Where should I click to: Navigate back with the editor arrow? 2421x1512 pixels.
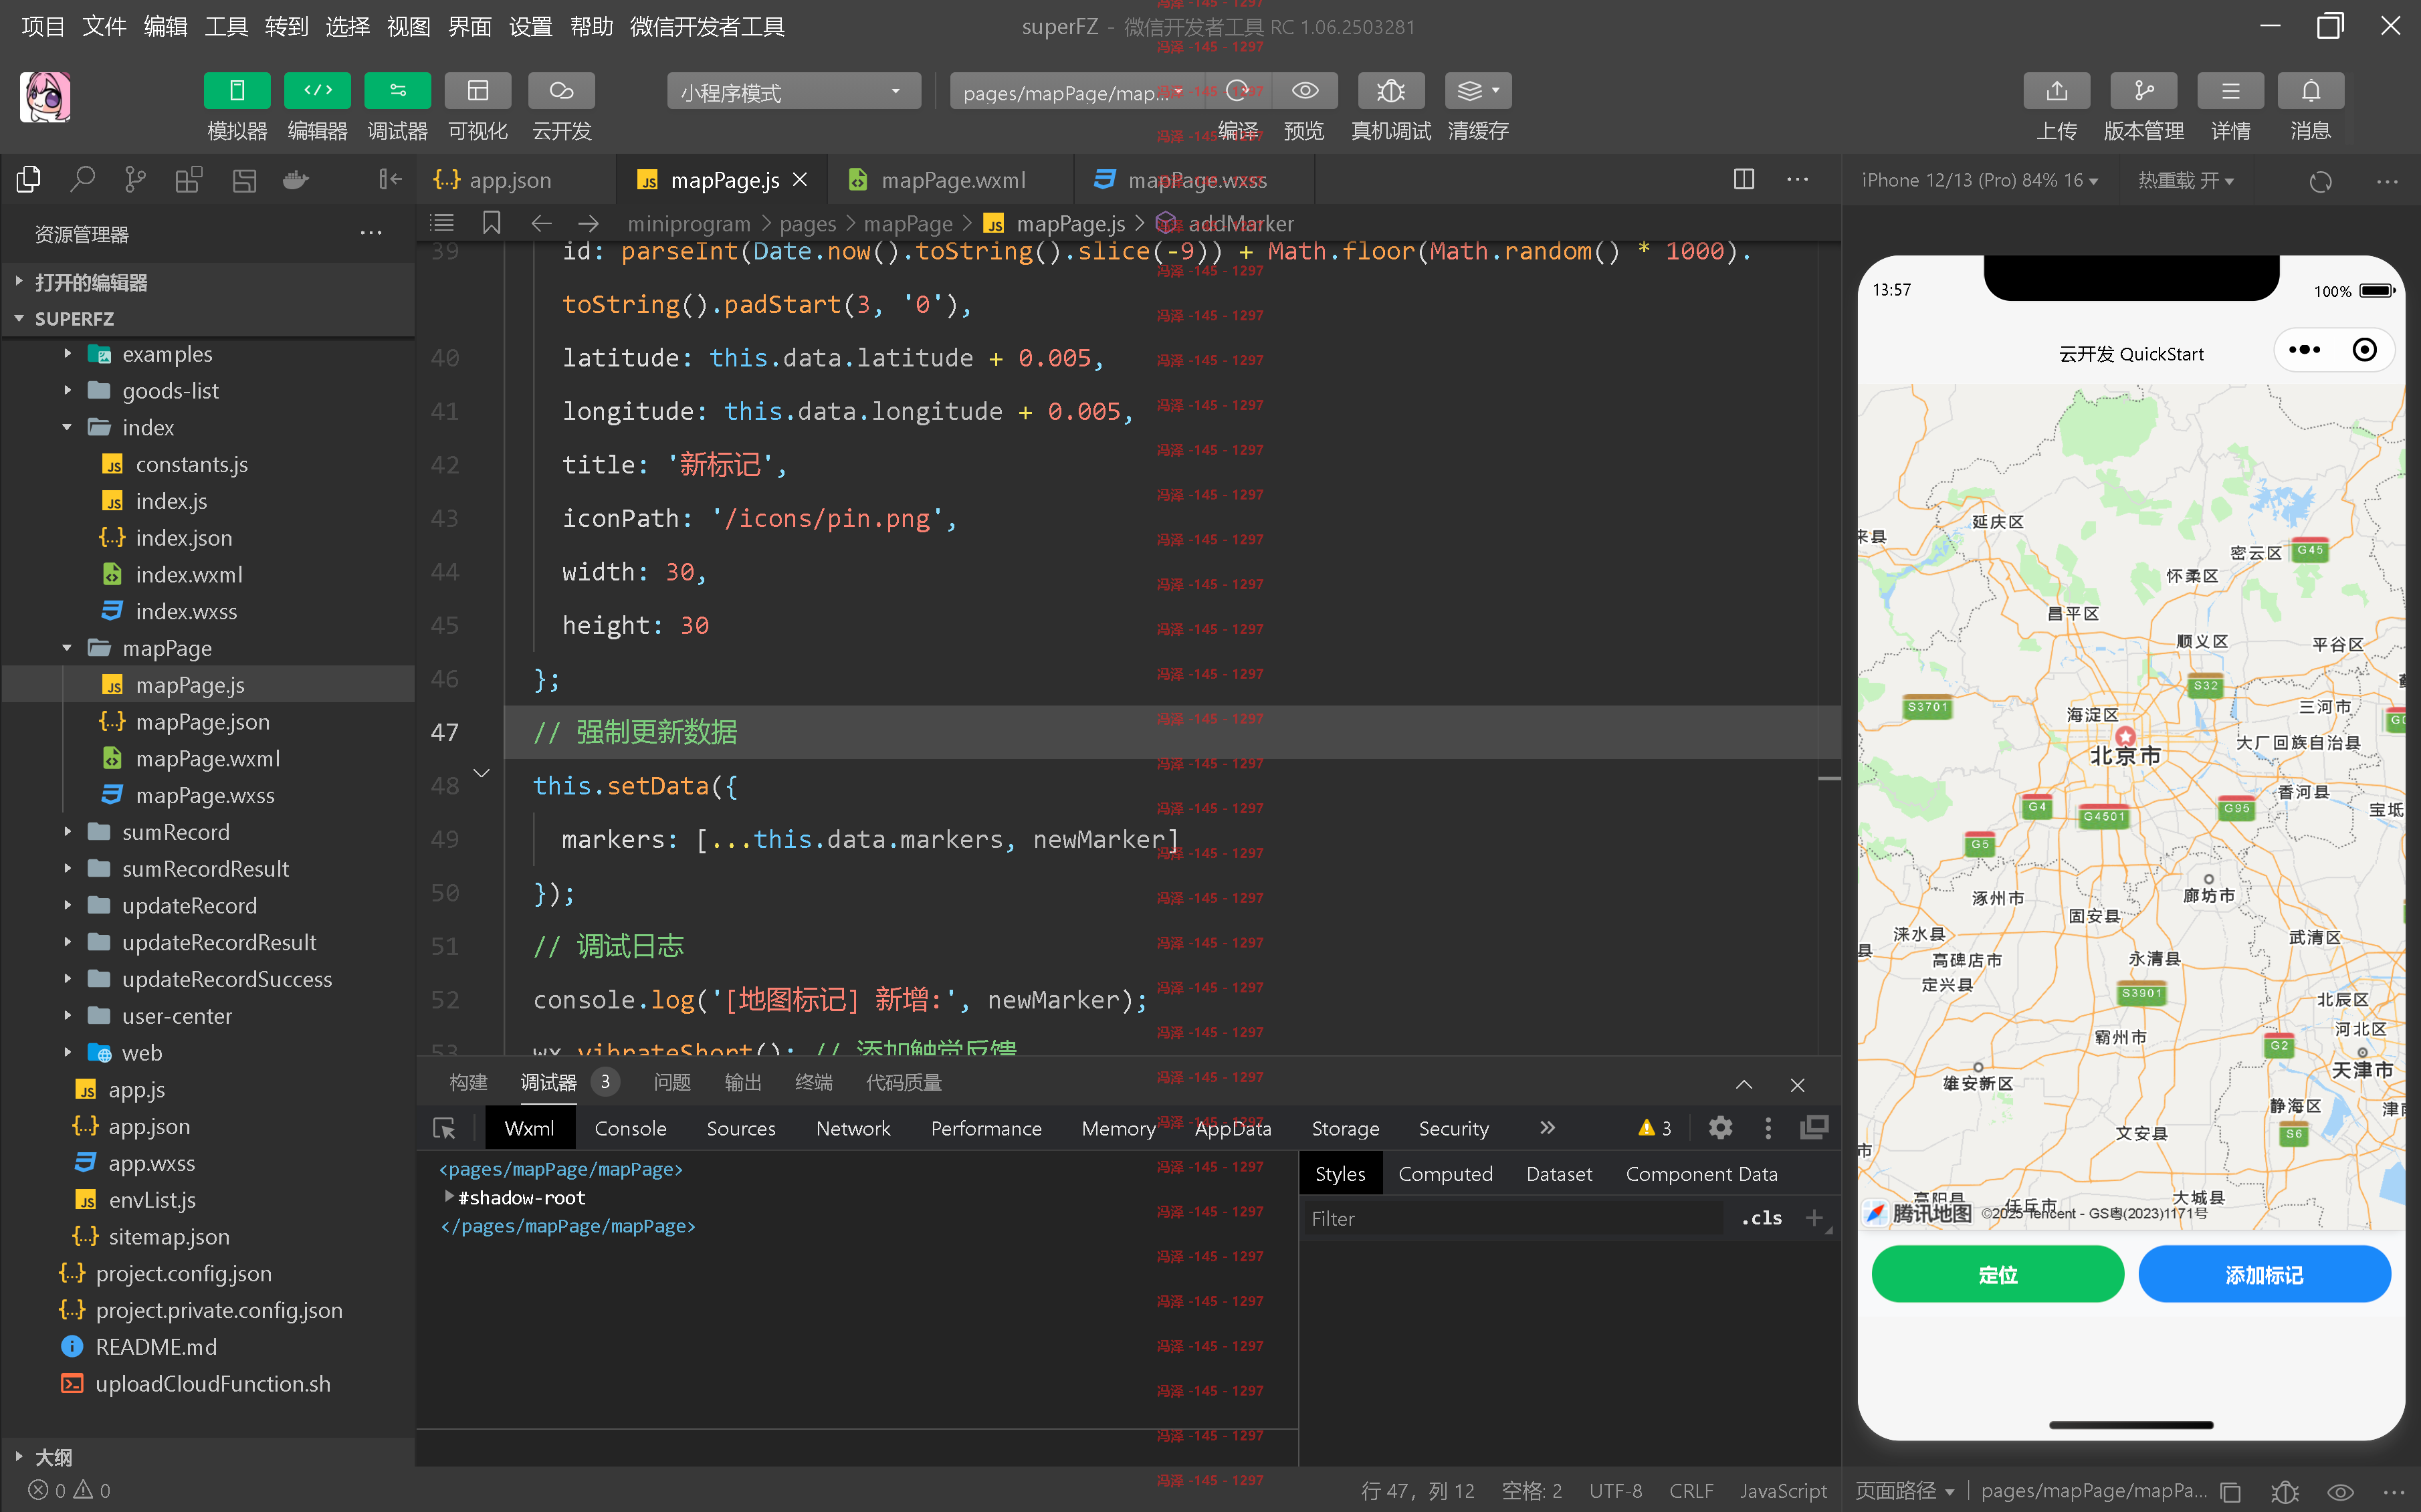(x=541, y=223)
